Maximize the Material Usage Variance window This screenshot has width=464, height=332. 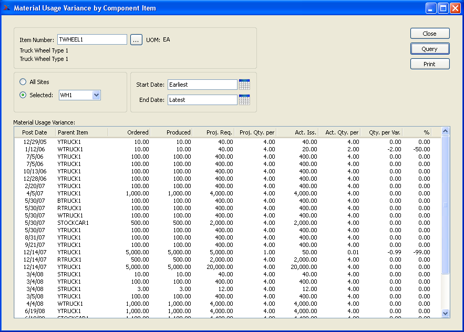pos(443,8)
